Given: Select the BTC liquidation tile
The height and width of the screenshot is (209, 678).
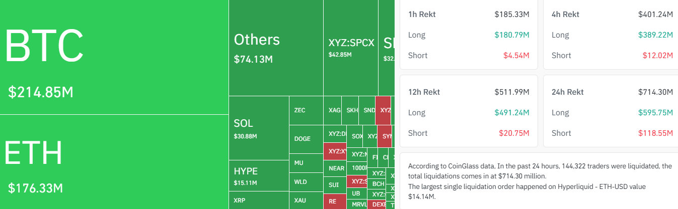Looking at the screenshot, I should 114,57.
